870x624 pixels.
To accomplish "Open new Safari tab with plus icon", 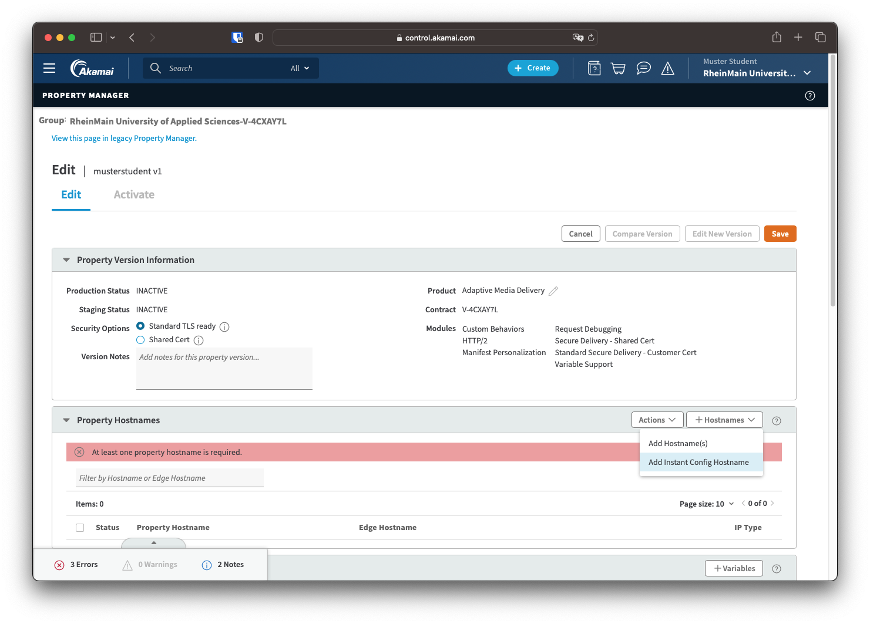I will click(798, 37).
